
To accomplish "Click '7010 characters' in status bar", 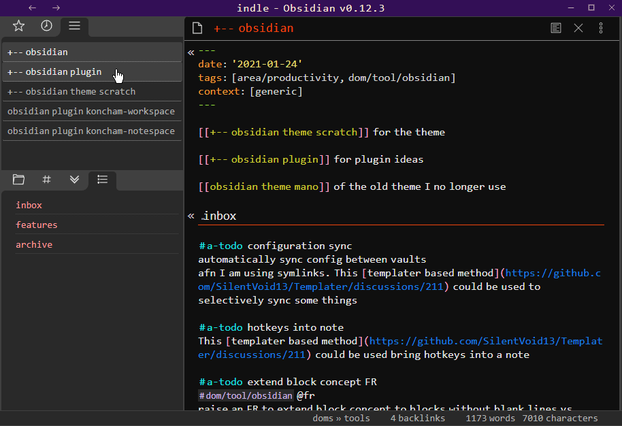I will click(x=559, y=418).
